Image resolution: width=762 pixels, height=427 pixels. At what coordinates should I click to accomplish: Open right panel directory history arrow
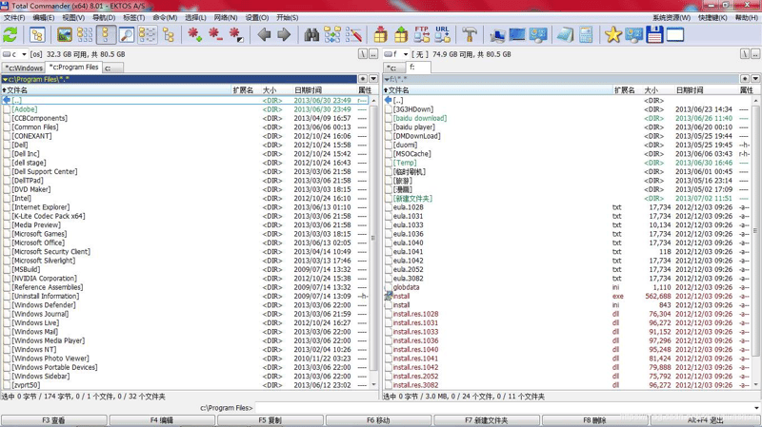[755, 79]
